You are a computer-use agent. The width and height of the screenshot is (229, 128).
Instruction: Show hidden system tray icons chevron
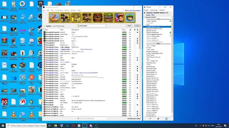[200, 126]
